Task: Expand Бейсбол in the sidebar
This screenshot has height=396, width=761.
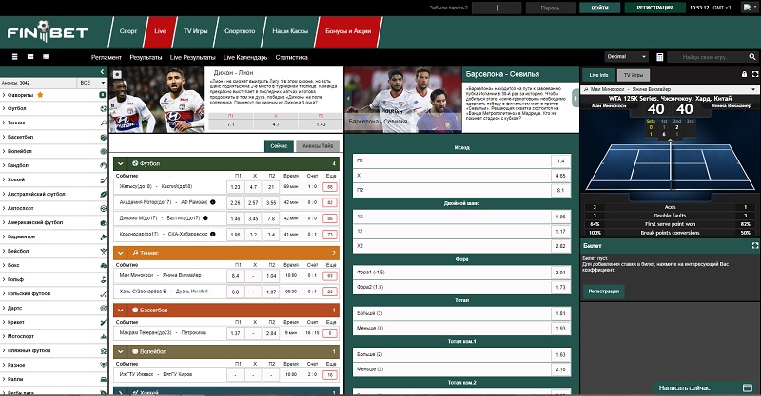Action: (x=53, y=251)
